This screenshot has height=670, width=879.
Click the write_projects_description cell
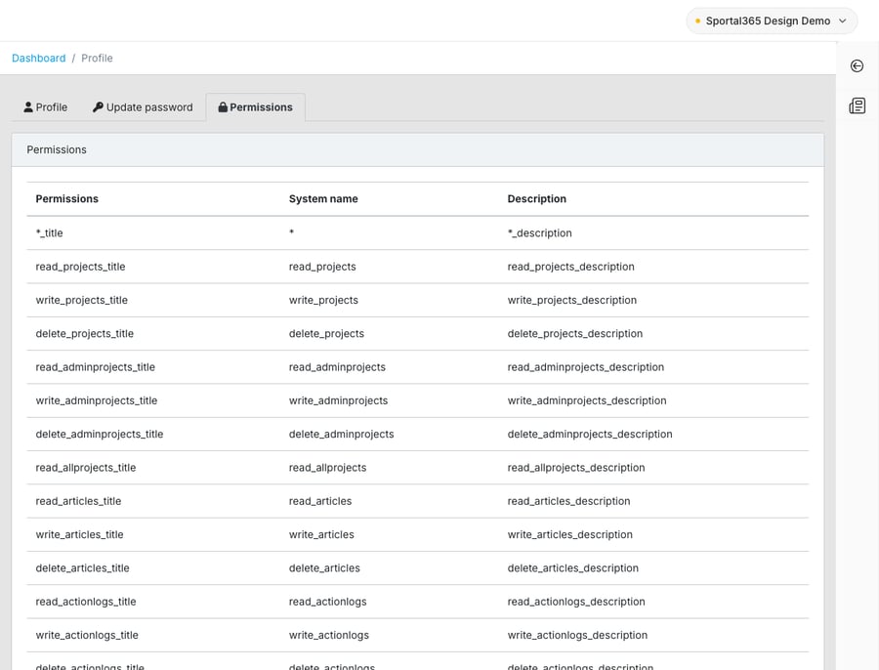[653, 301]
